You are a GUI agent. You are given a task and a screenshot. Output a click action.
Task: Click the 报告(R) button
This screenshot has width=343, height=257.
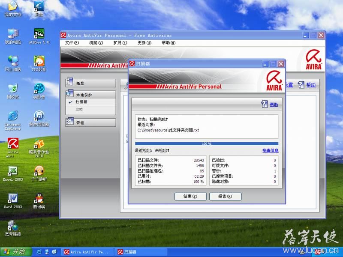click(226, 196)
